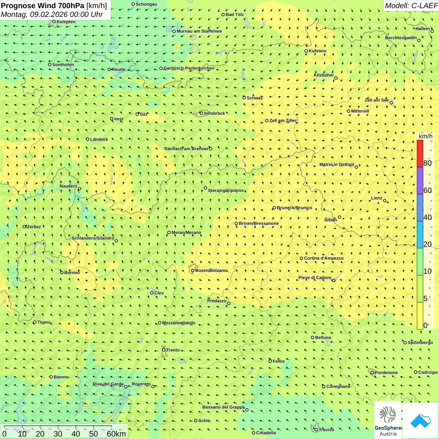This screenshot has width=439, height=439.
Task: Click the "60km" scale bar label
Action: coord(116,434)
